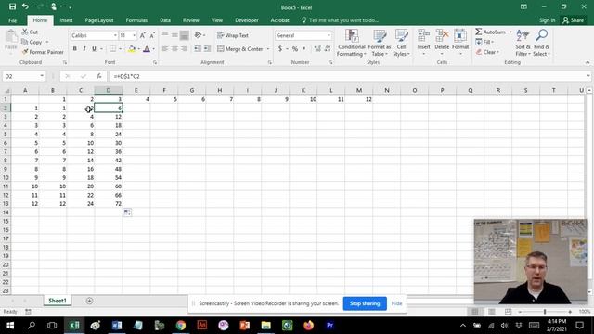
Task: Collapse the ribbon with the chevron
Action: coord(588,62)
